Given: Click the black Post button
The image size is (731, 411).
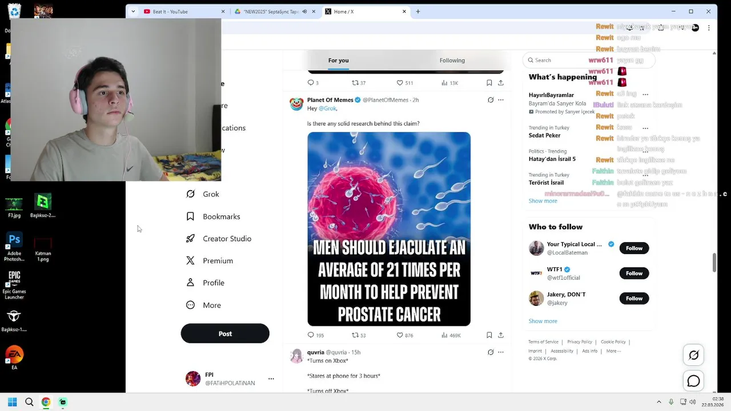Looking at the screenshot, I should click(225, 333).
